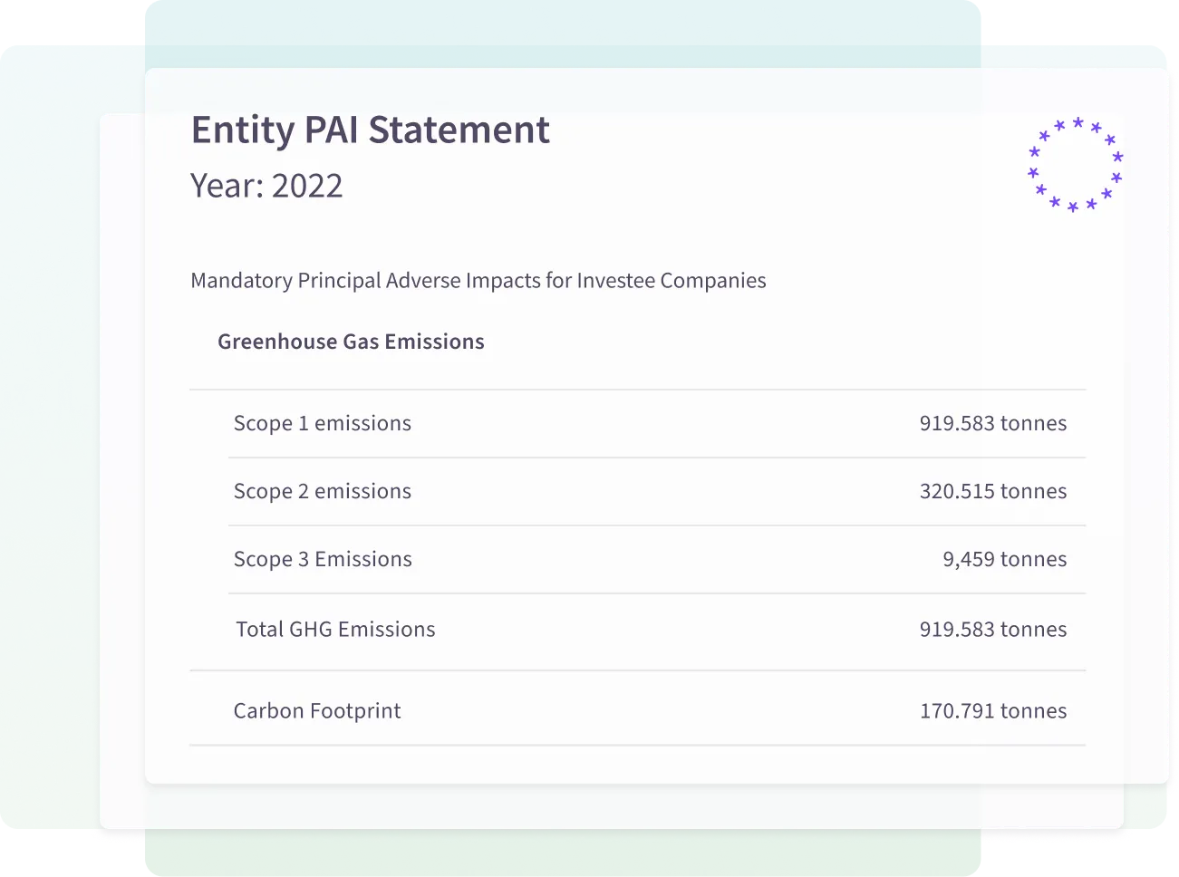Click the teal background above the card
1179x877 pixels.
tap(562, 32)
